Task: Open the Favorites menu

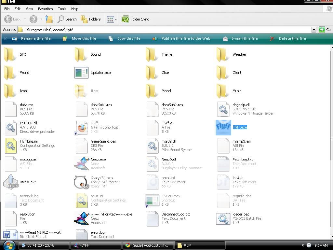Action: pyautogui.click(x=45, y=9)
